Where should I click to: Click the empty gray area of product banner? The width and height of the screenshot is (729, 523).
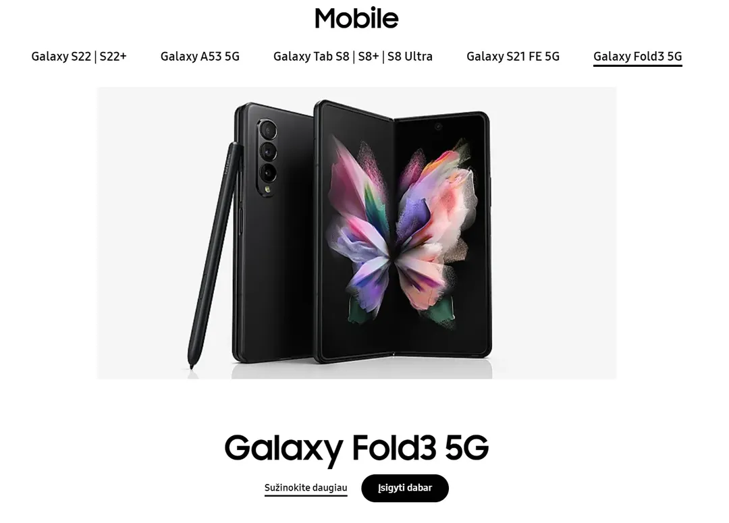(x=553, y=232)
